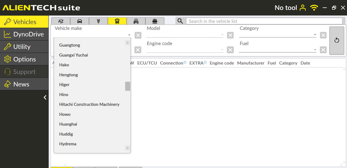Screen dimensions: 347x168
Task: Click the Wi-Fi connection status icon
Action: point(314,8)
